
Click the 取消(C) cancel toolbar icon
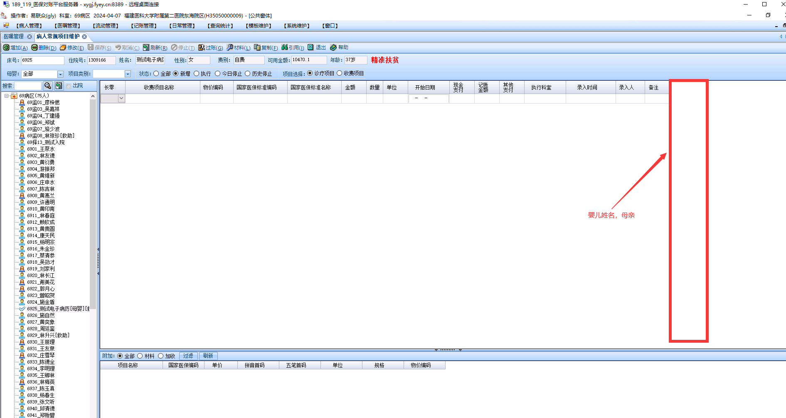click(118, 47)
